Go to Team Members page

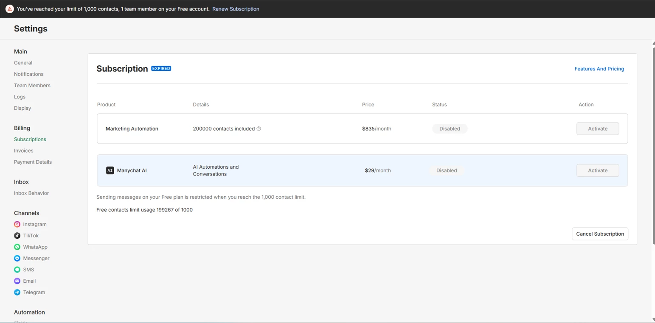coord(32,86)
